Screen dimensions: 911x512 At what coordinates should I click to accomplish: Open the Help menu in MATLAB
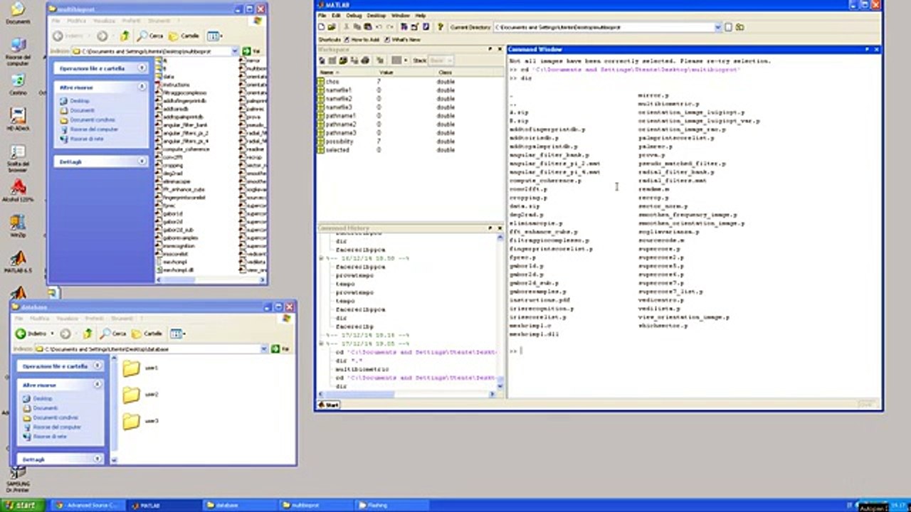[x=421, y=15]
